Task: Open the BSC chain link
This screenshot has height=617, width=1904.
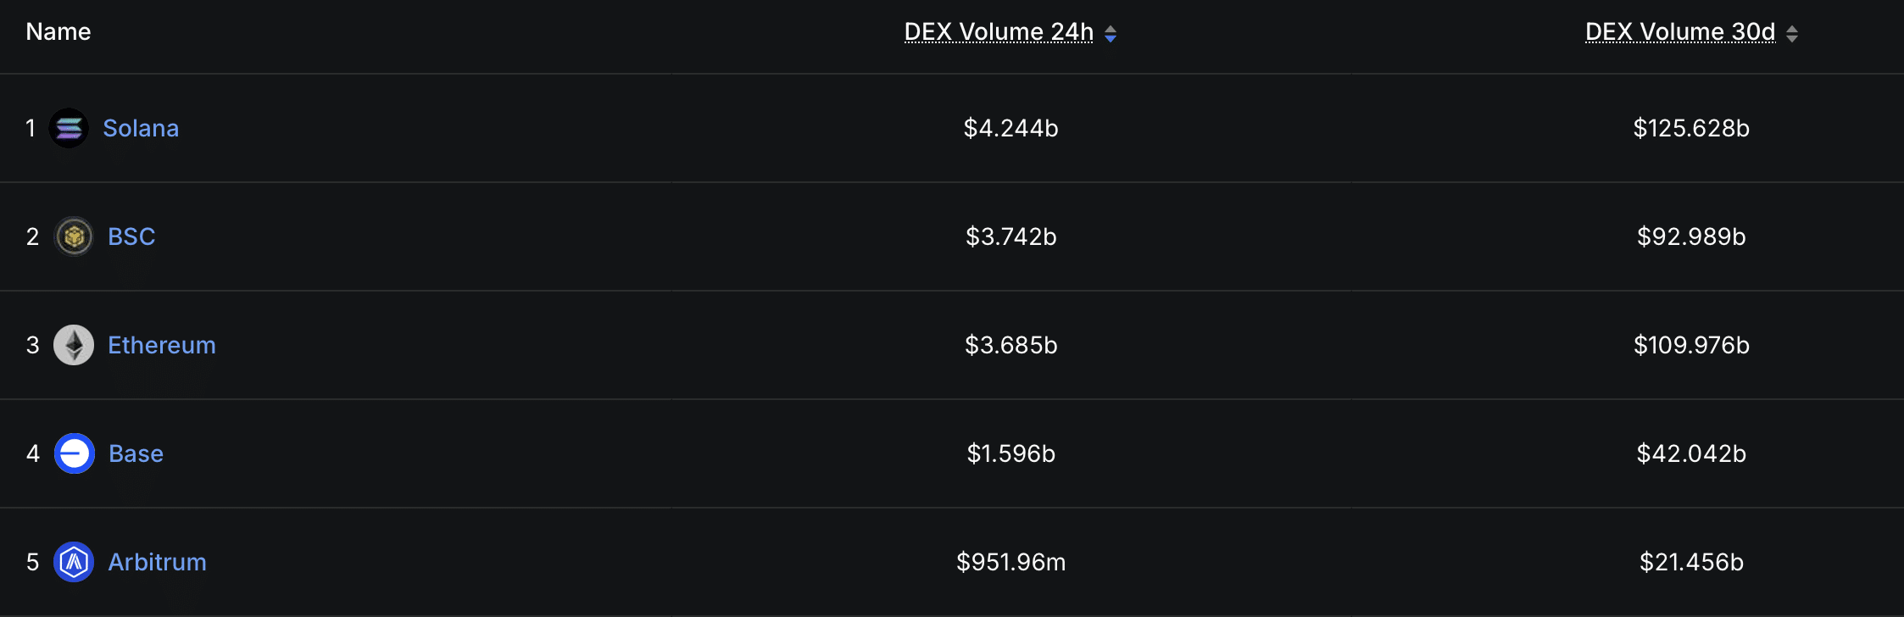Action: [131, 236]
